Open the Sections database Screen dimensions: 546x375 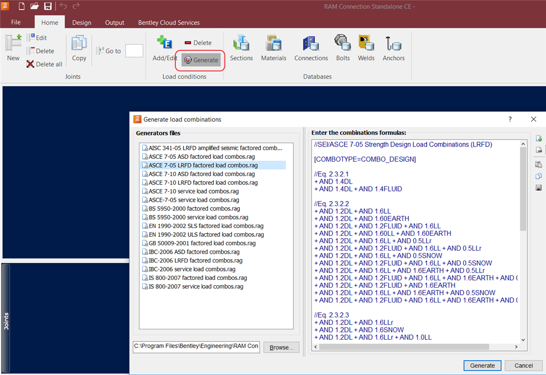[241, 48]
